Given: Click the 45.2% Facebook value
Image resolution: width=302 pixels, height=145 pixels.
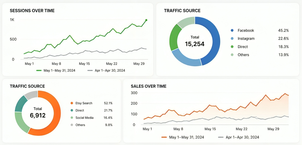Looking at the screenshot, I should pyautogui.click(x=283, y=30).
